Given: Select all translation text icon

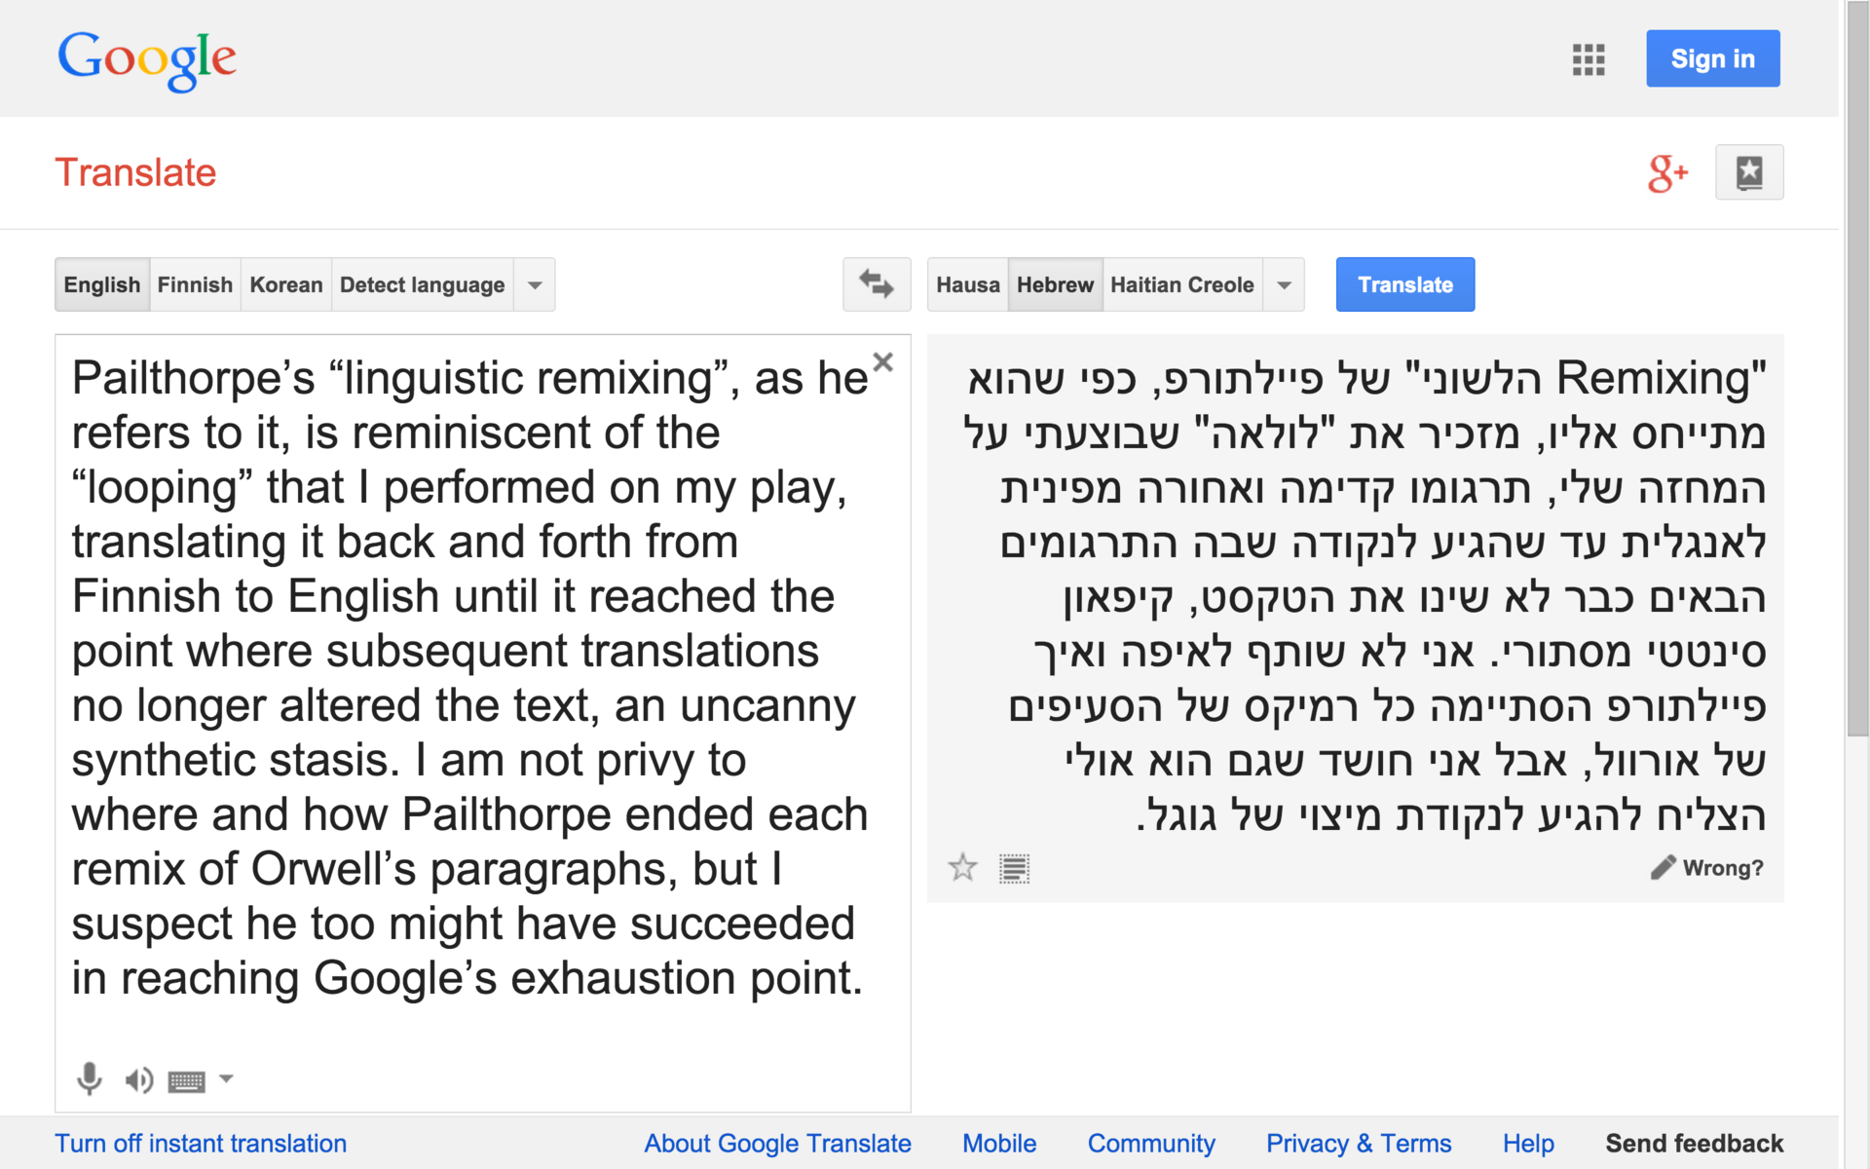Looking at the screenshot, I should click(1014, 868).
